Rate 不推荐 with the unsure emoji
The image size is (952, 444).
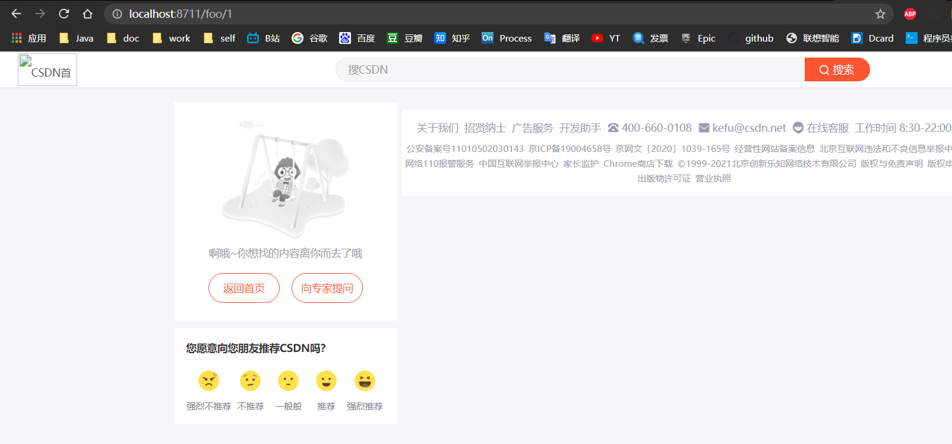tap(250, 380)
